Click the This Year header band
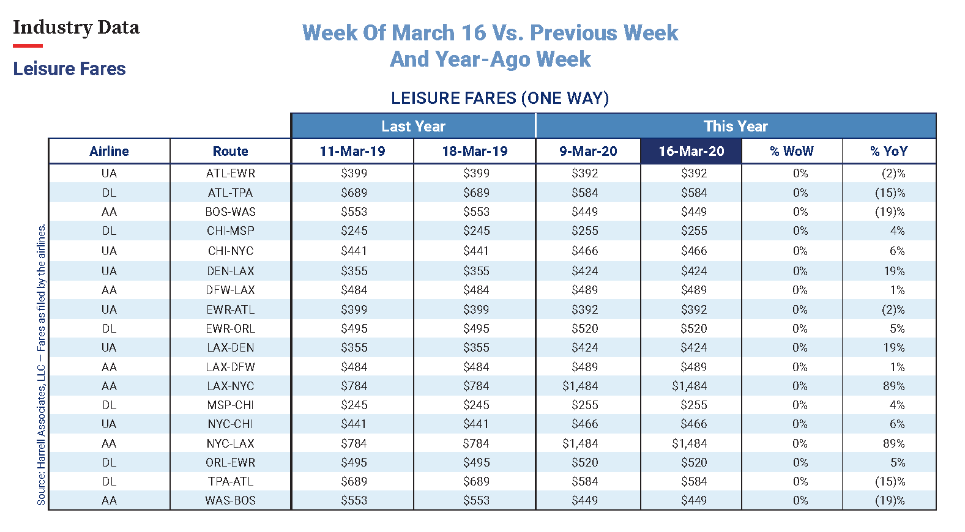965x532 pixels. click(735, 126)
